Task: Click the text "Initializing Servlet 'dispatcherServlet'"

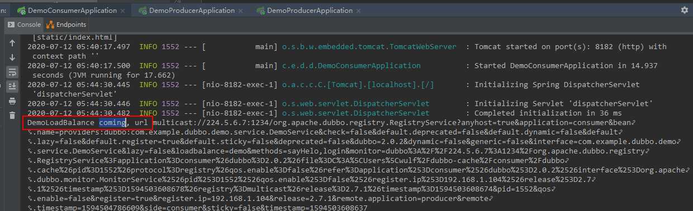Action: (x=564, y=104)
